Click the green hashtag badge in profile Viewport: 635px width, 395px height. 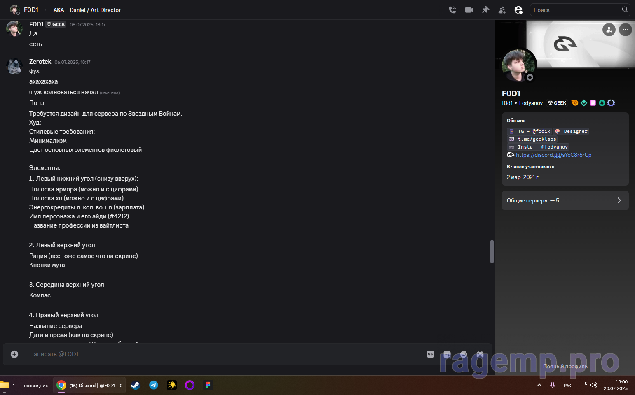(602, 103)
